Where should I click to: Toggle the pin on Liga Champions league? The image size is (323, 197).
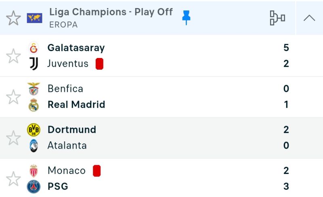coord(186,17)
